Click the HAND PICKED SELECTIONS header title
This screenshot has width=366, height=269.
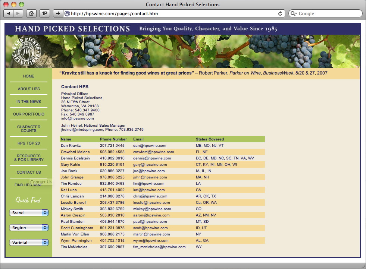point(72,29)
